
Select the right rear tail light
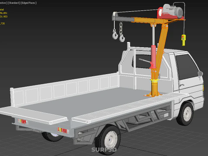tap(63, 130)
